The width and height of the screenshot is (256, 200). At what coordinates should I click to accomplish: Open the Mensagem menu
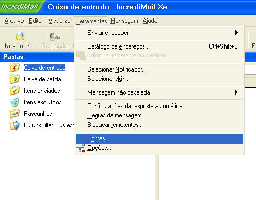coord(124,21)
